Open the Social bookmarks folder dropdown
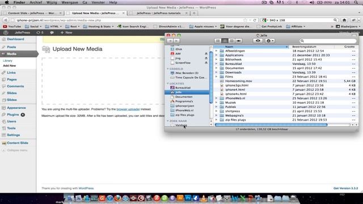Viewport: 363px width, 204px height. (x=33, y=27)
